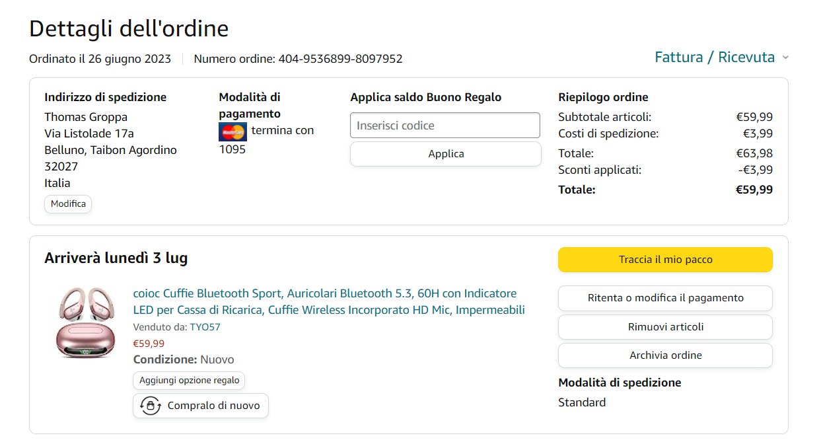Click the buy-again bag icon
Screen dimensions: 819x448
(151, 406)
